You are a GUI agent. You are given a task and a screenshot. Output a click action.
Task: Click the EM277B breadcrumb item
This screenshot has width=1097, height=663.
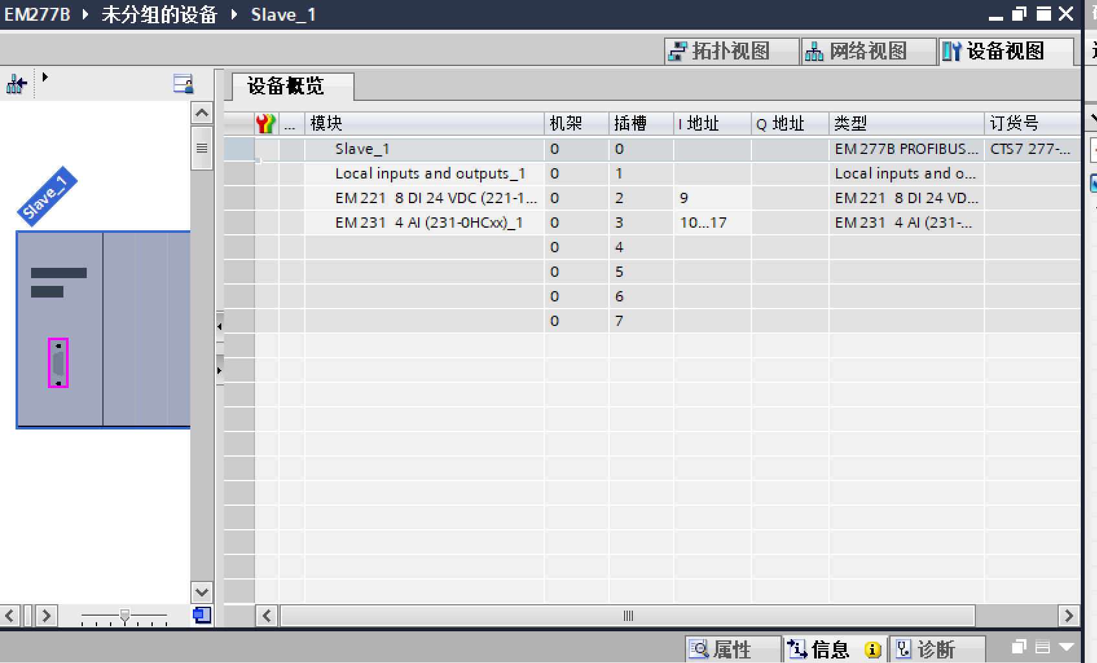(x=38, y=14)
